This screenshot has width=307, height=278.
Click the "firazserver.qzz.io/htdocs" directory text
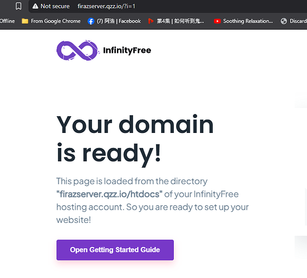[x=109, y=194]
